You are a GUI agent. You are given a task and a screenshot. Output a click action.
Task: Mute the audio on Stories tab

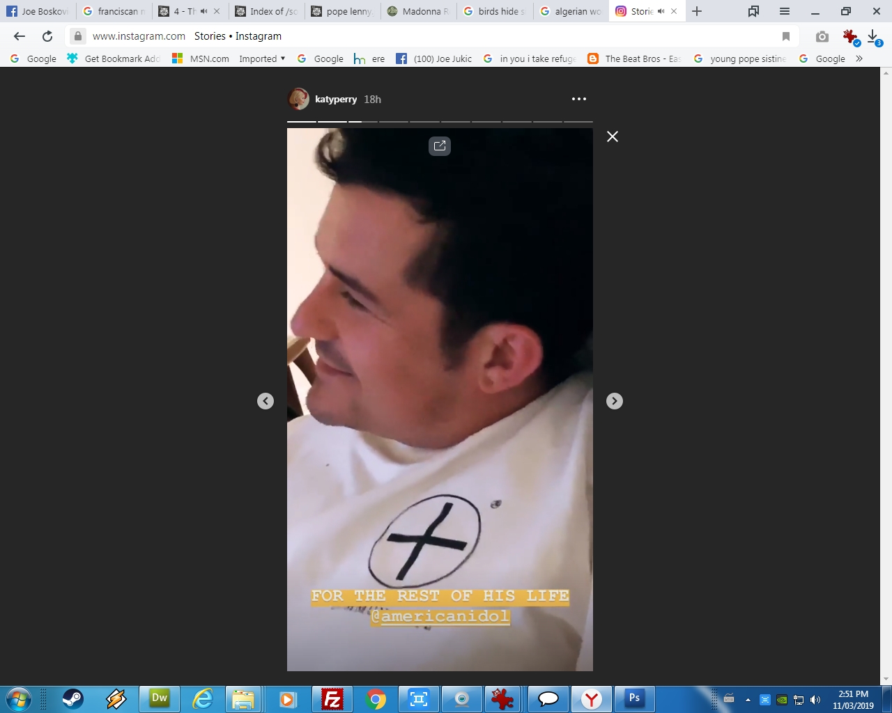pos(661,11)
